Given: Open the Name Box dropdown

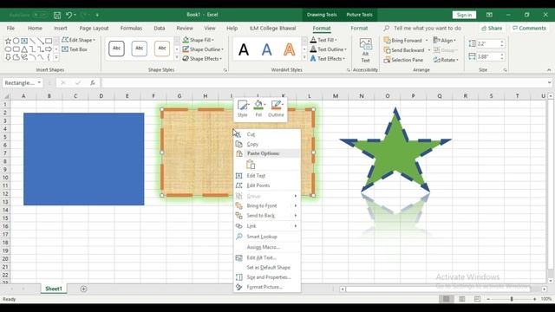Looking at the screenshot, I should pos(39,83).
